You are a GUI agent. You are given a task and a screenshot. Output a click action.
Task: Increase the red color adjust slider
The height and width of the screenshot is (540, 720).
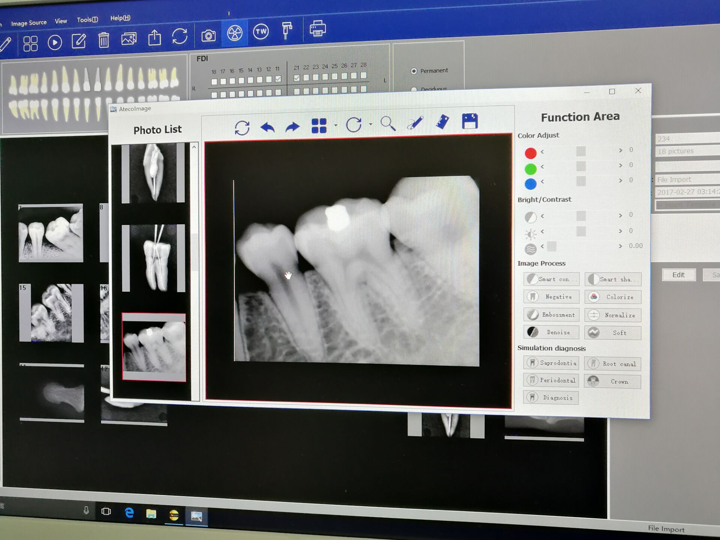click(x=620, y=150)
